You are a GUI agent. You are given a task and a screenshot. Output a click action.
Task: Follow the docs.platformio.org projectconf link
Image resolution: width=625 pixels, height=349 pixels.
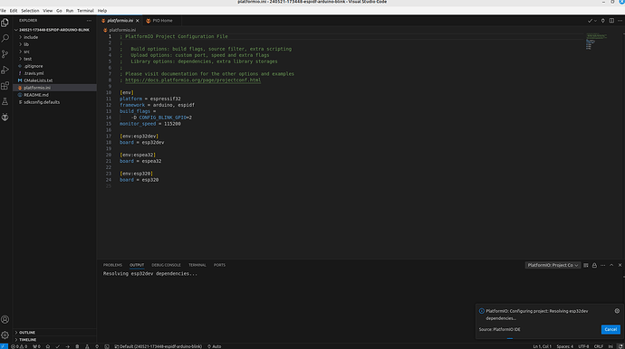tap(193, 80)
